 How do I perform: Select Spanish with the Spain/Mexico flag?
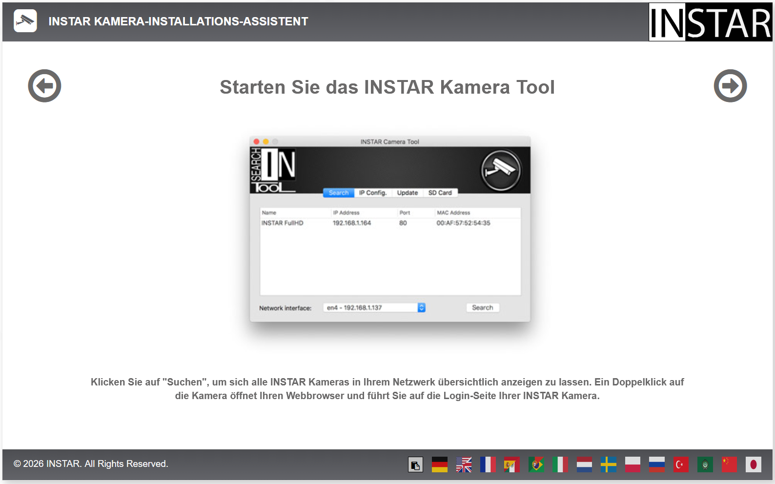point(512,464)
